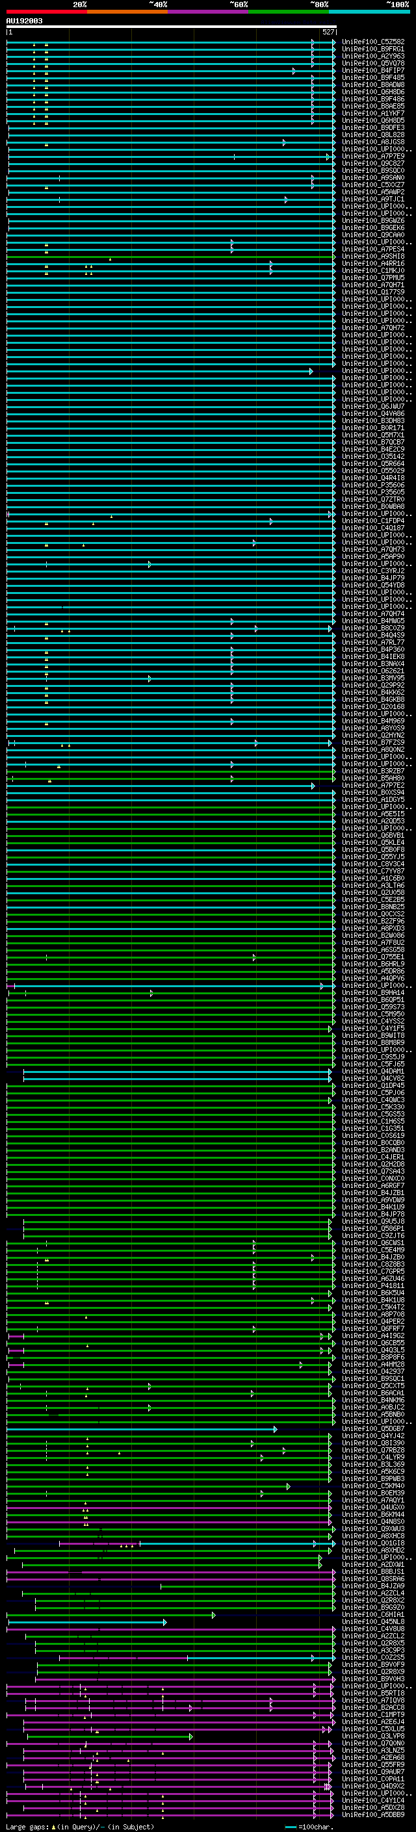Viewport: 416px width, 1832px height.
Task: Click hit label UniRef100_B4MWG5
Action: pyautogui.click(x=373, y=621)
